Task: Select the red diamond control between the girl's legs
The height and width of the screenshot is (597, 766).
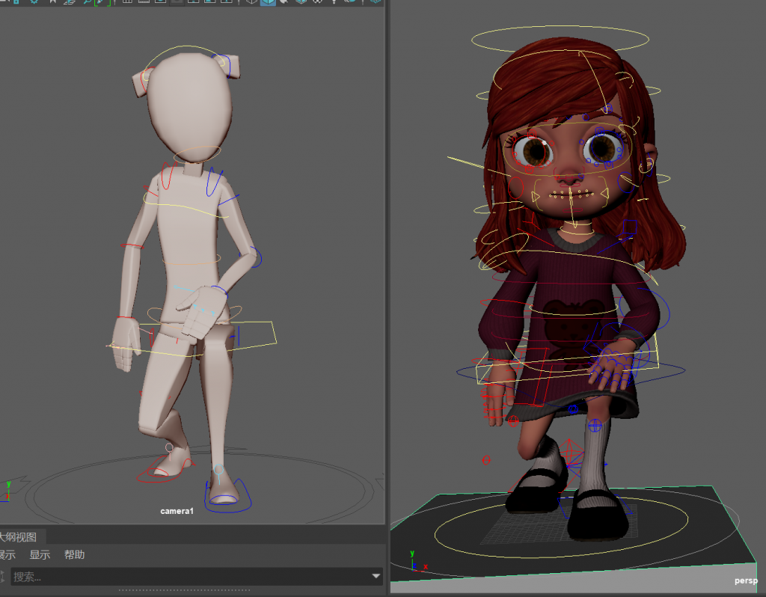Action: tap(570, 454)
